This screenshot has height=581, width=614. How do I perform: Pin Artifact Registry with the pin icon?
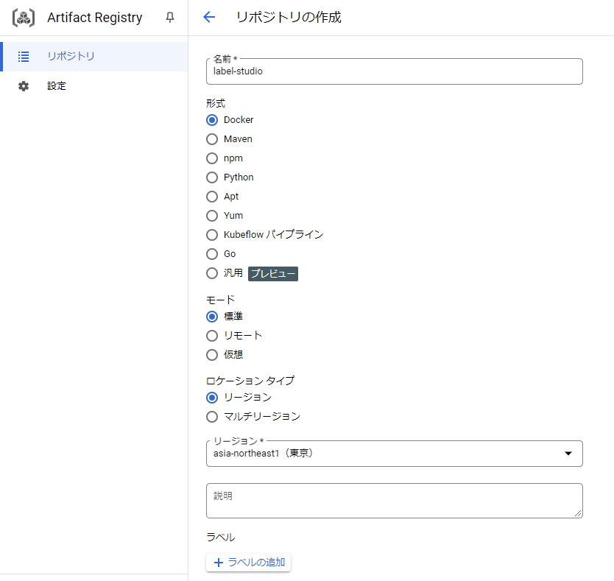(170, 17)
